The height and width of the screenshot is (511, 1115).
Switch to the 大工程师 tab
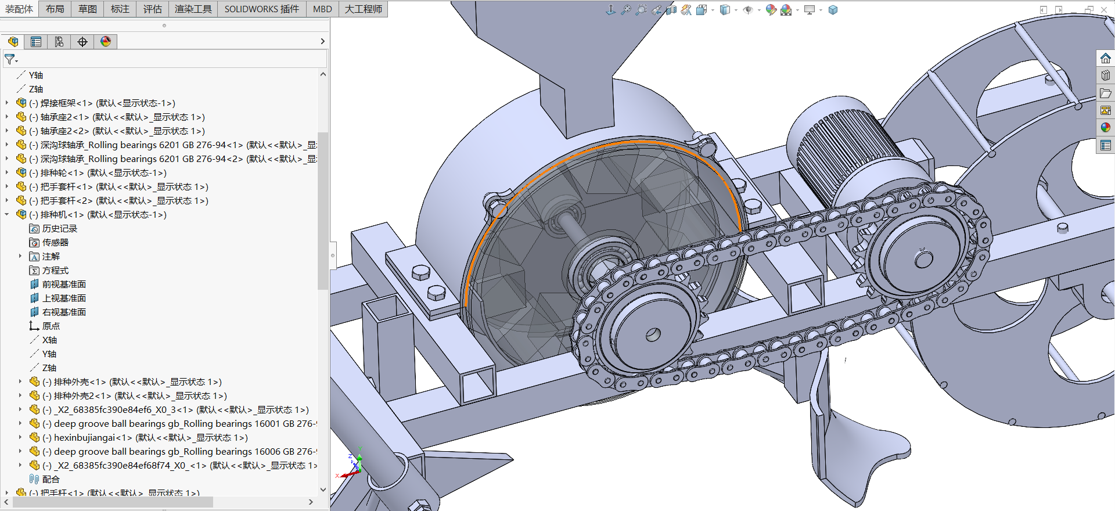pos(364,9)
